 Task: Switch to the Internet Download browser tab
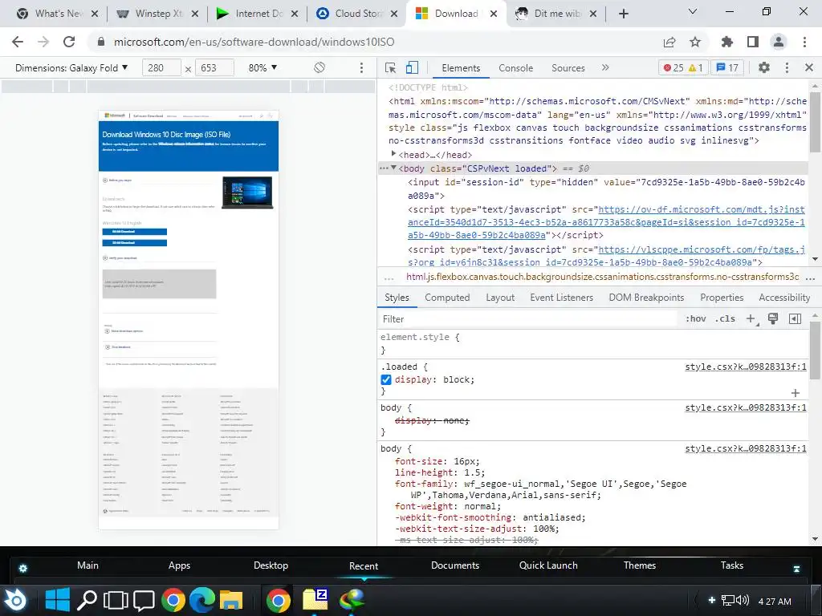[x=258, y=14]
